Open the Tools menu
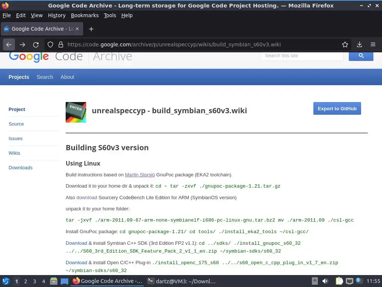Viewport: 382px width, 287px height. pyautogui.click(x=110, y=15)
